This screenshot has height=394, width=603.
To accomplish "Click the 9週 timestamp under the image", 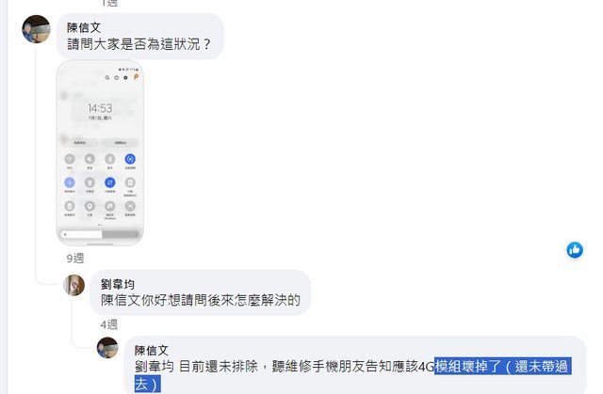I will pyautogui.click(x=75, y=259).
